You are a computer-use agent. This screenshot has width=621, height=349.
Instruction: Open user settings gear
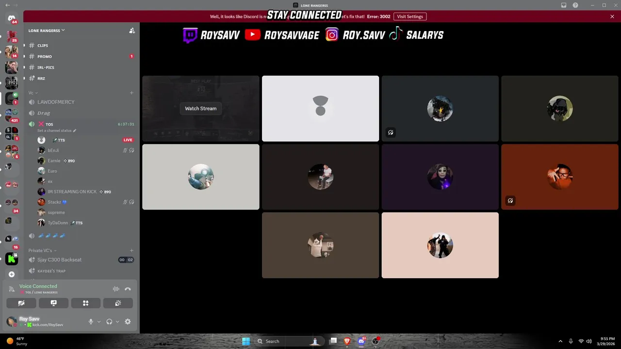point(128,321)
